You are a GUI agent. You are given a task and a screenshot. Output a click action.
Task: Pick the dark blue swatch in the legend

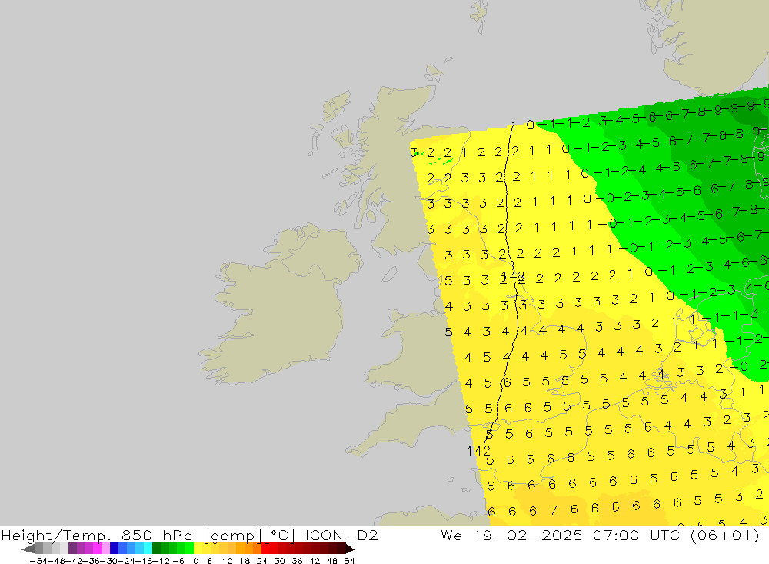(115, 549)
